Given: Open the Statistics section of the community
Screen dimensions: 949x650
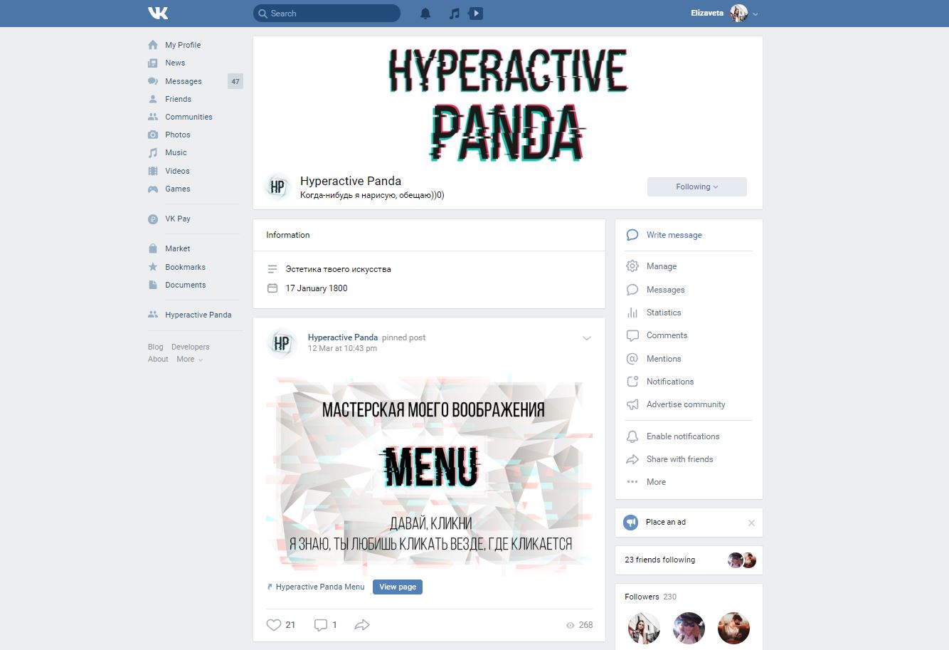Looking at the screenshot, I should coord(663,313).
